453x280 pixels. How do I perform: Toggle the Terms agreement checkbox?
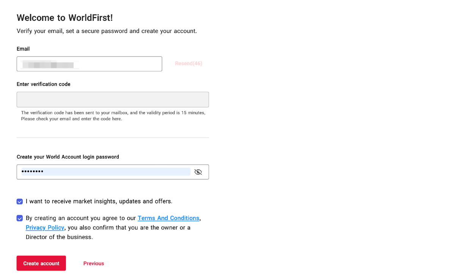coord(20,218)
